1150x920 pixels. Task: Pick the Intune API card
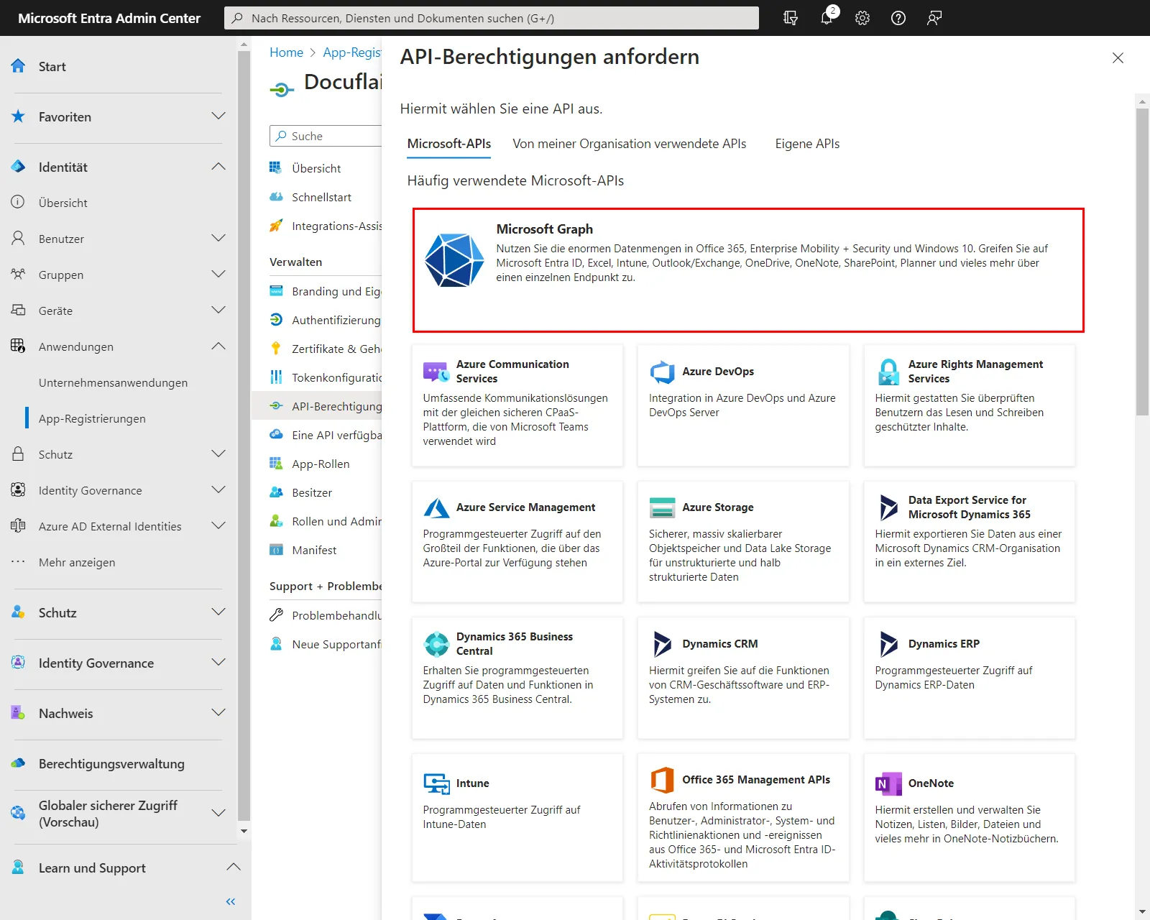[517, 817]
